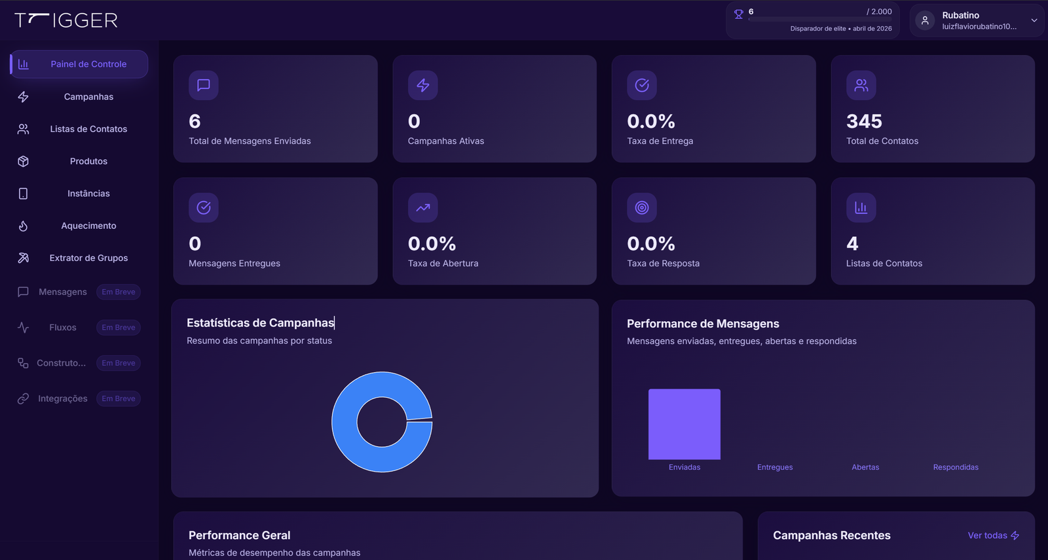
Task: Click the people icon beside Listas de Contatos
Action: click(x=24, y=129)
